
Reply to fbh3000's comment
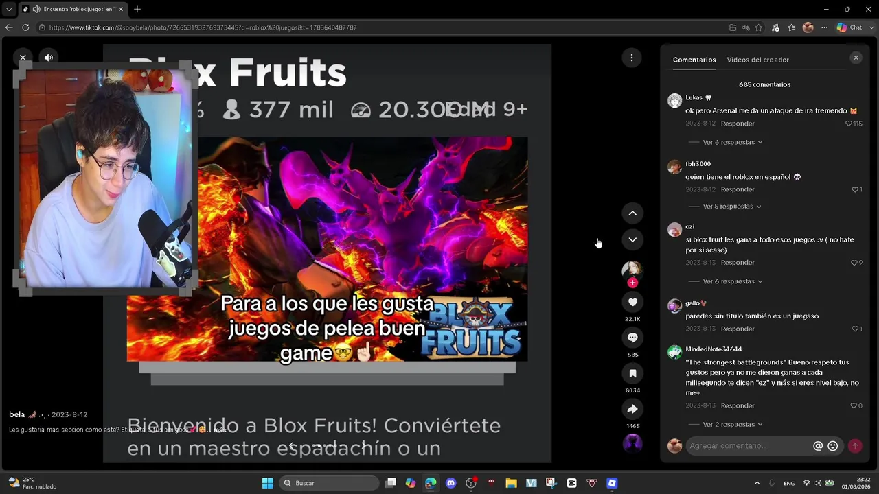738,189
